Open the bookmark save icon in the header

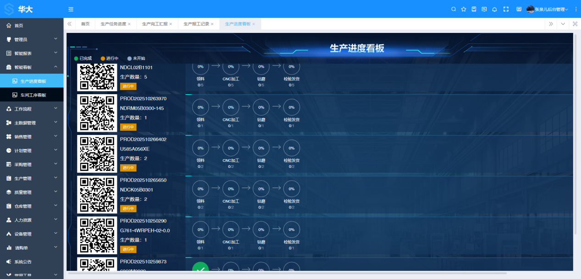[474, 9]
